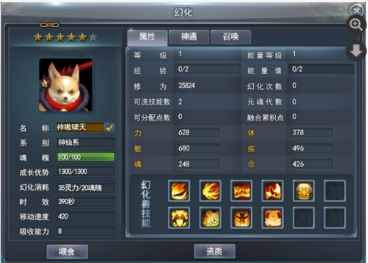The width and height of the screenshot is (368, 263).
Task: Click the empty sixth skill slot in the top row
Action: (335, 191)
